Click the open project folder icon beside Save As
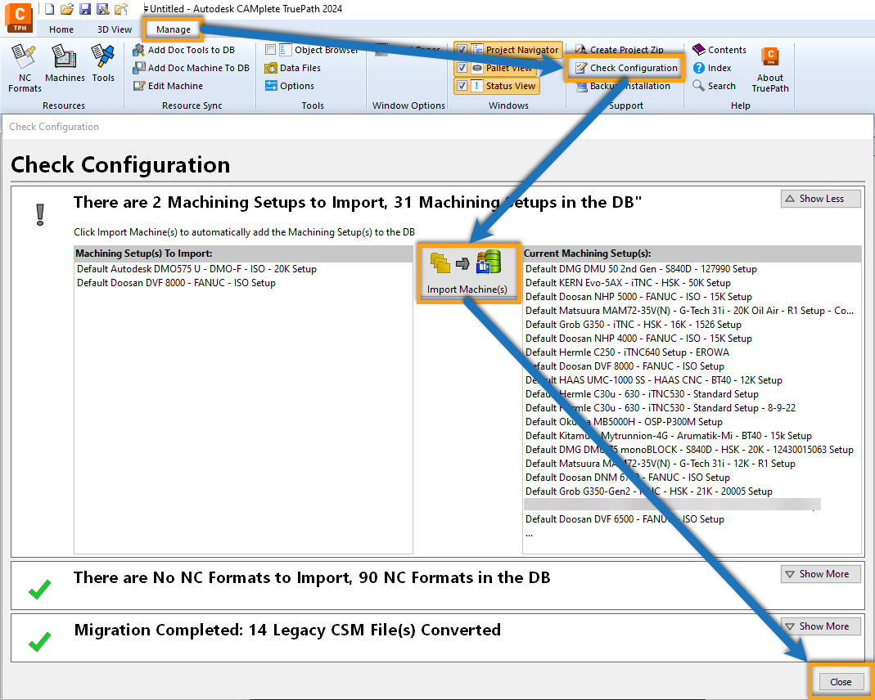The image size is (875, 700). tap(120, 8)
